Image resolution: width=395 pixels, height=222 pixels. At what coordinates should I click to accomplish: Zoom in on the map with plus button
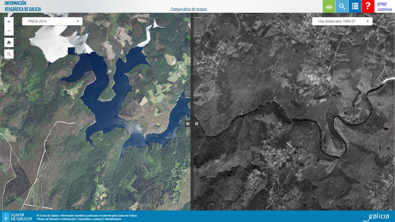point(9,22)
